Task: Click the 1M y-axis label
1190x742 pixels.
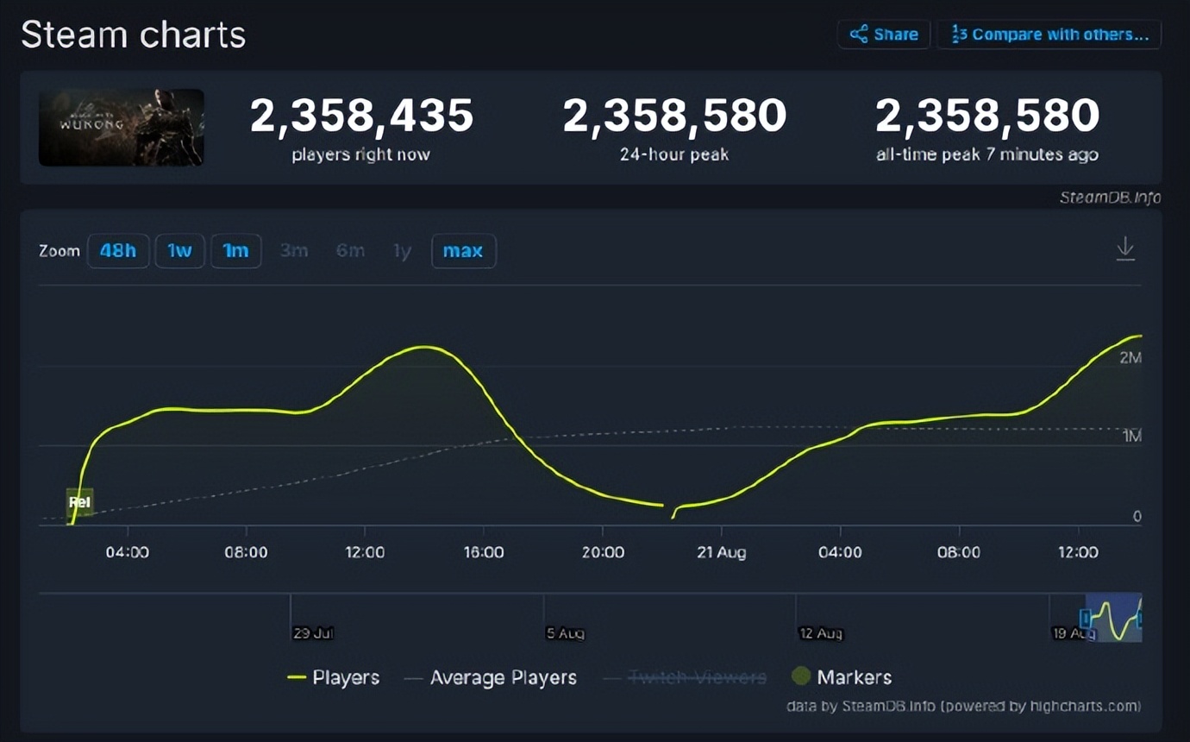Action: pos(1131,437)
